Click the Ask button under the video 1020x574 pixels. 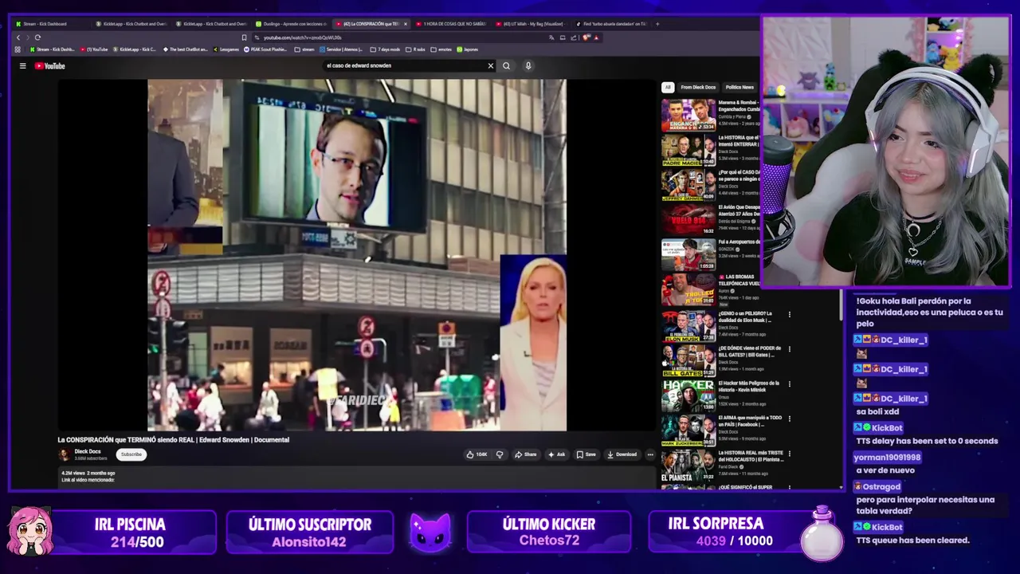click(557, 454)
